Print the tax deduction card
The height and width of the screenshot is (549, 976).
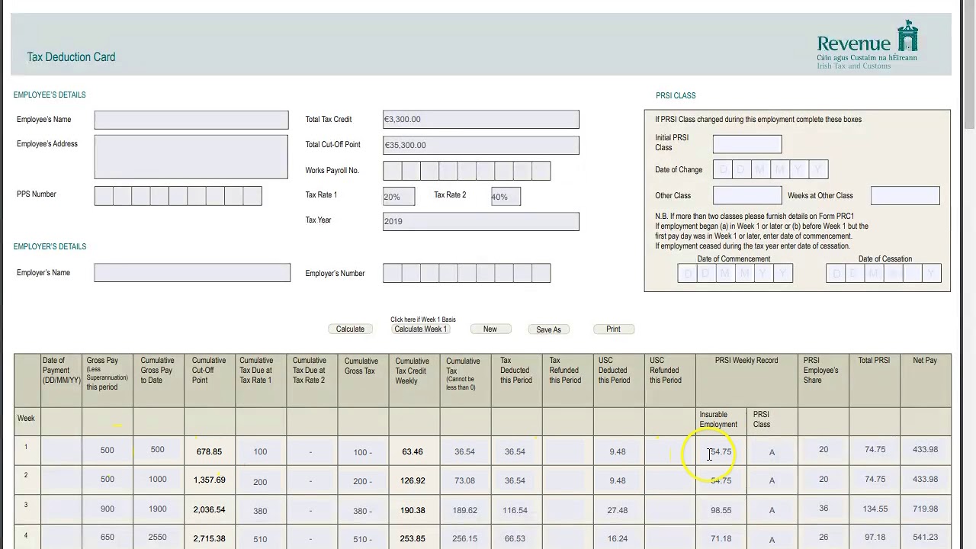[613, 329]
